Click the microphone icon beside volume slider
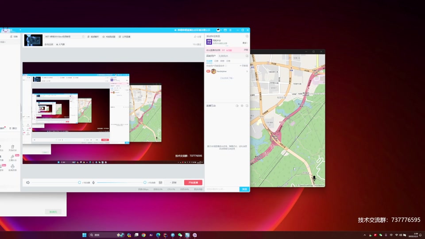This screenshot has width=425, height=239. pyautogui.click(x=93, y=183)
